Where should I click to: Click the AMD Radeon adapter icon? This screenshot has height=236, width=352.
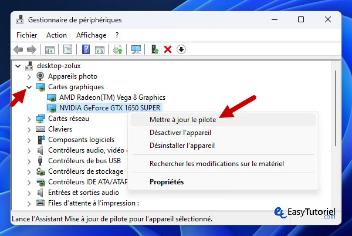click(x=52, y=97)
